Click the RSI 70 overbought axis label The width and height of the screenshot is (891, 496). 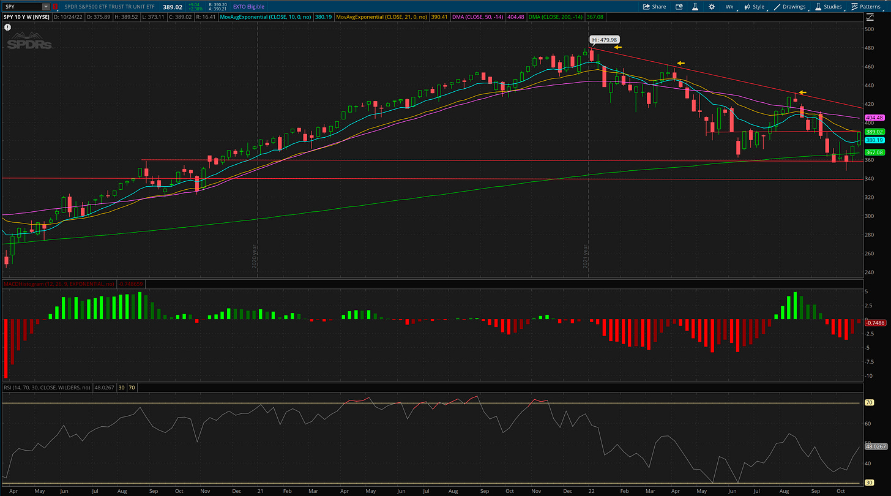point(868,403)
